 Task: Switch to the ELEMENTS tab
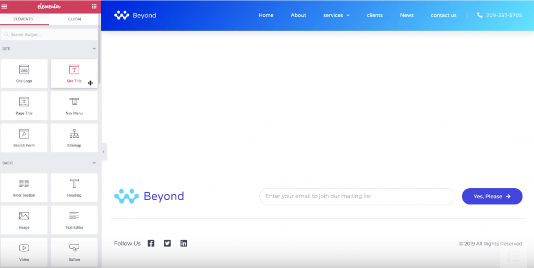(x=24, y=19)
